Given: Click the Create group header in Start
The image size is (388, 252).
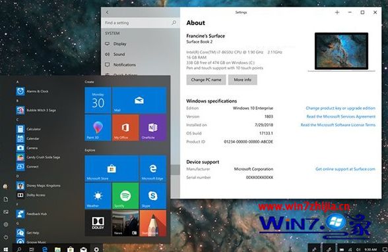Looking at the screenshot, I should pyautogui.click(x=89, y=82).
